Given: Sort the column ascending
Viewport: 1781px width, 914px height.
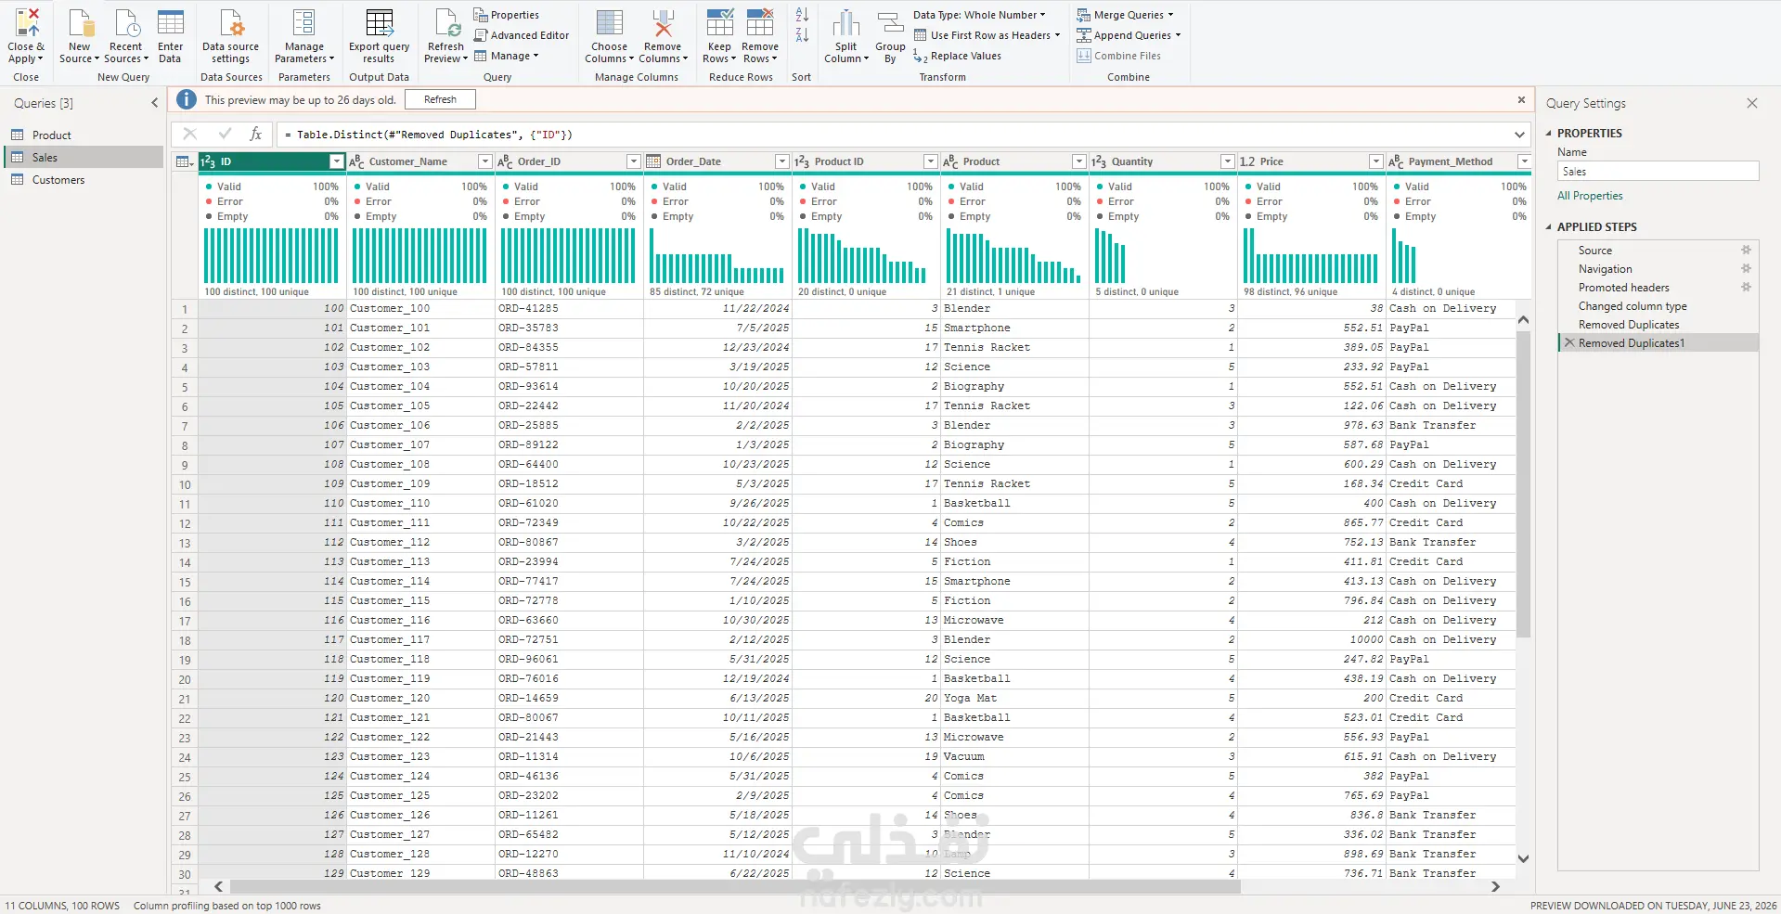Looking at the screenshot, I should pos(802,15).
